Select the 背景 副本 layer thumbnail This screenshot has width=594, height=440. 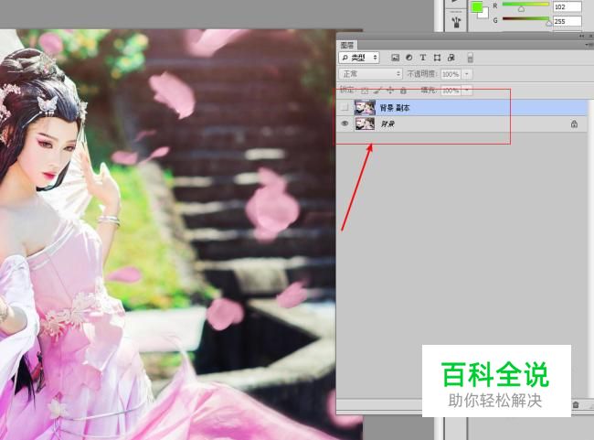[x=365, y=108]
